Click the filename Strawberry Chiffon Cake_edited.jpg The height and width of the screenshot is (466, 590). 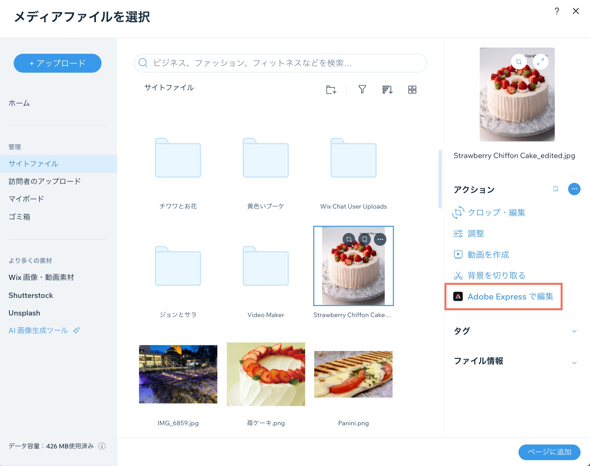click(x=514, y=156)
